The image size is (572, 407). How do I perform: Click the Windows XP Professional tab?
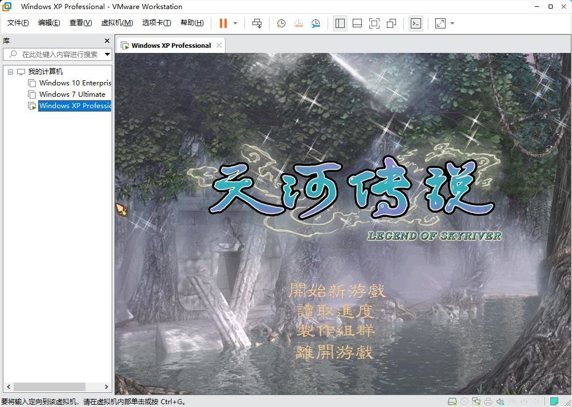(x=171, y=46)
